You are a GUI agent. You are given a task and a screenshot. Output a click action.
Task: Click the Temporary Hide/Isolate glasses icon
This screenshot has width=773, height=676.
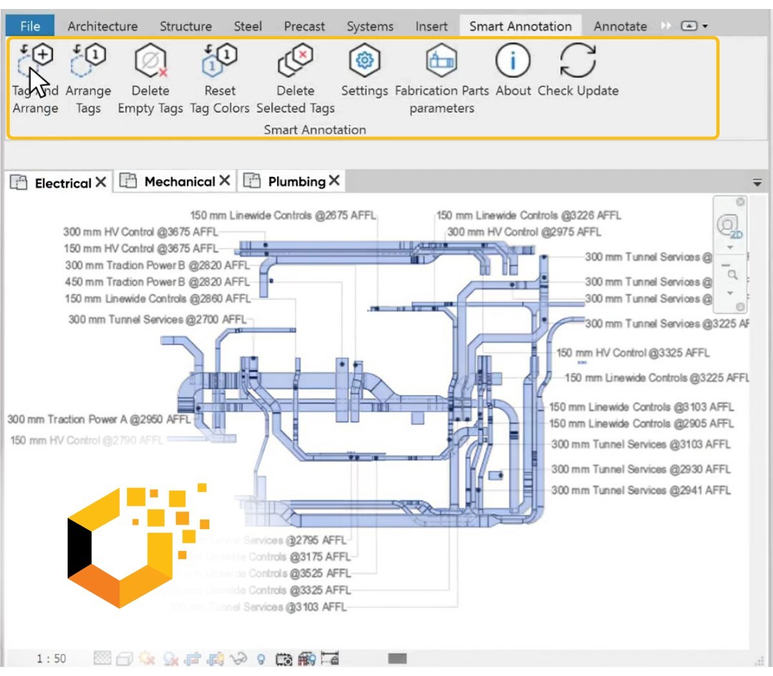[x=238, y=659]
